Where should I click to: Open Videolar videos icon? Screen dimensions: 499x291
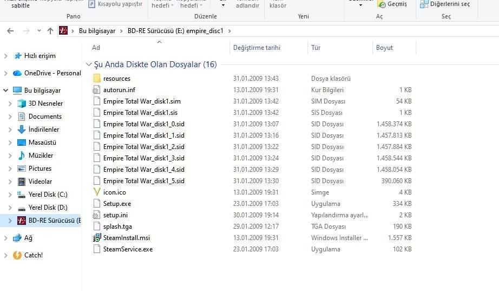pyautogui.click(x=21, y=182)
